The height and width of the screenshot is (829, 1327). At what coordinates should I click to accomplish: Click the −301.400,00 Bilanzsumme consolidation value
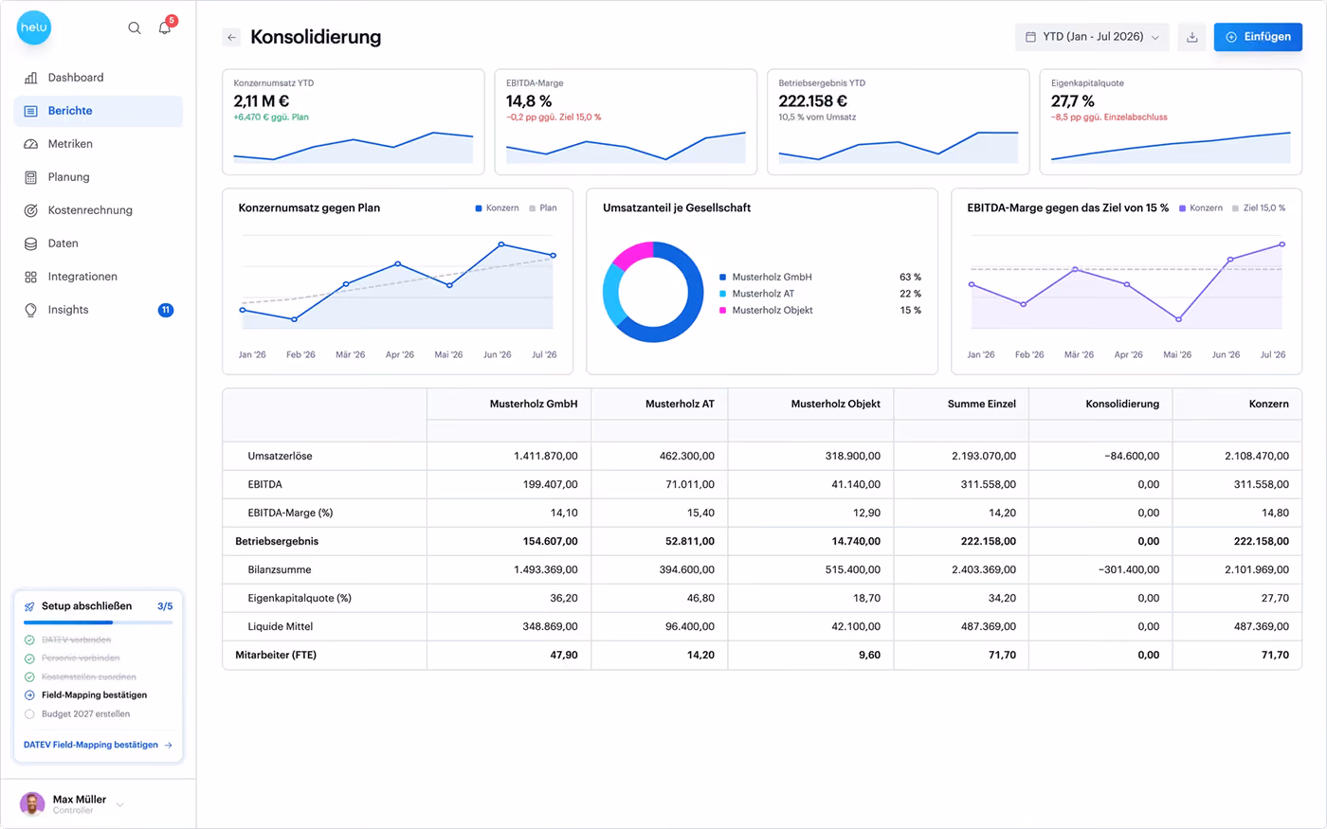1129,569
